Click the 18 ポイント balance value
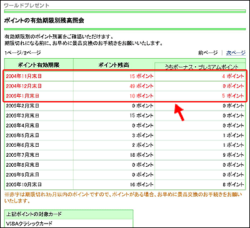The width and height of the screenshot is (250, 228). click(x=141, y=155)
